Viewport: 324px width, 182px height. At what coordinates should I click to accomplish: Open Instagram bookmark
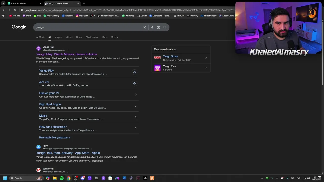pyautogui.click(x=82, y=16)
